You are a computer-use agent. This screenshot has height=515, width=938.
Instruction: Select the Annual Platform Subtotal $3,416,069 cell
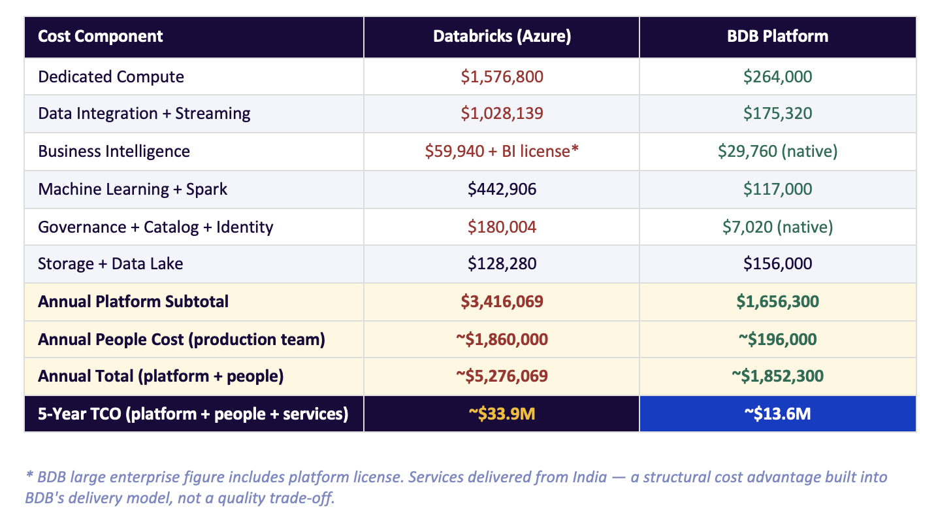[x=500, y=301]
